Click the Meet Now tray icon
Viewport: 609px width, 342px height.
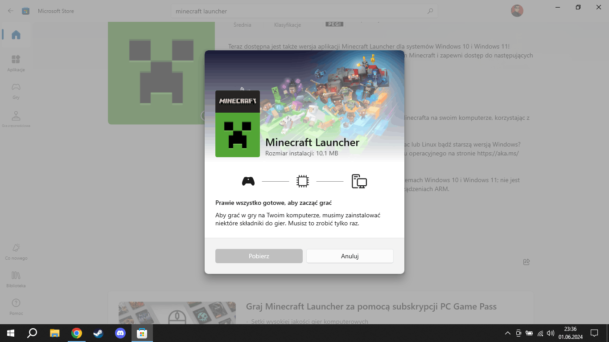pos(518,333)
